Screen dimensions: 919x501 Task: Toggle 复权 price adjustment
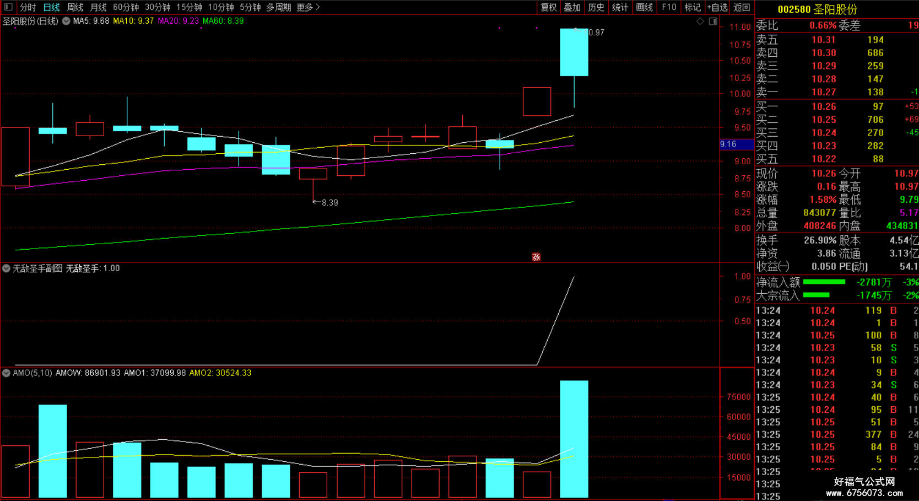click(x=548, y=7)
